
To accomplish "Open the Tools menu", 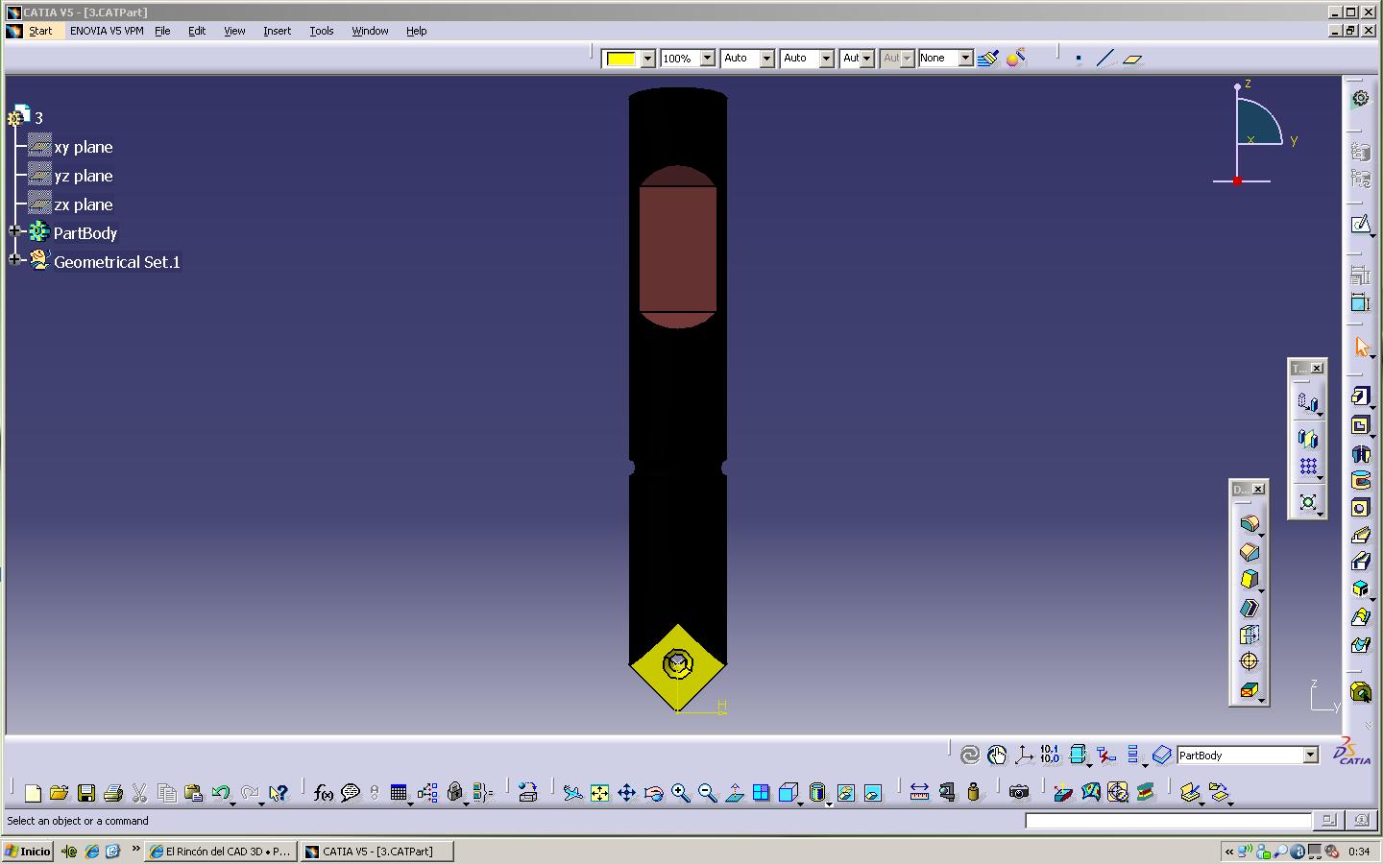I will (x=321, y=31).
